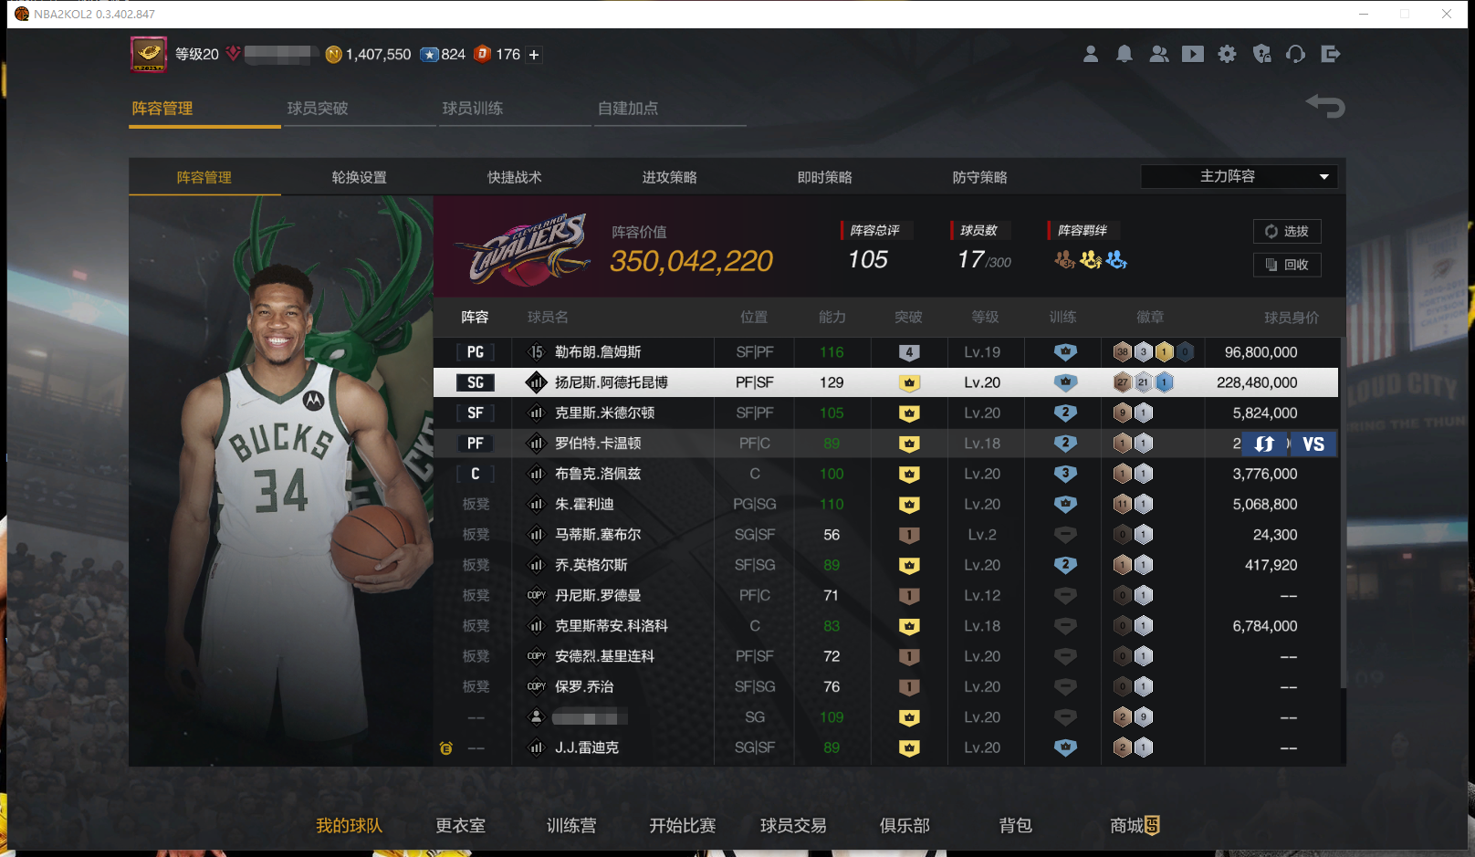This screenshot has width=1475, height=857.
Task: Open the 进攻策略 sub-tab
Action: click(669, 177)
